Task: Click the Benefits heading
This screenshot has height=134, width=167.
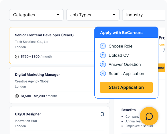Action: pos(129,110)
